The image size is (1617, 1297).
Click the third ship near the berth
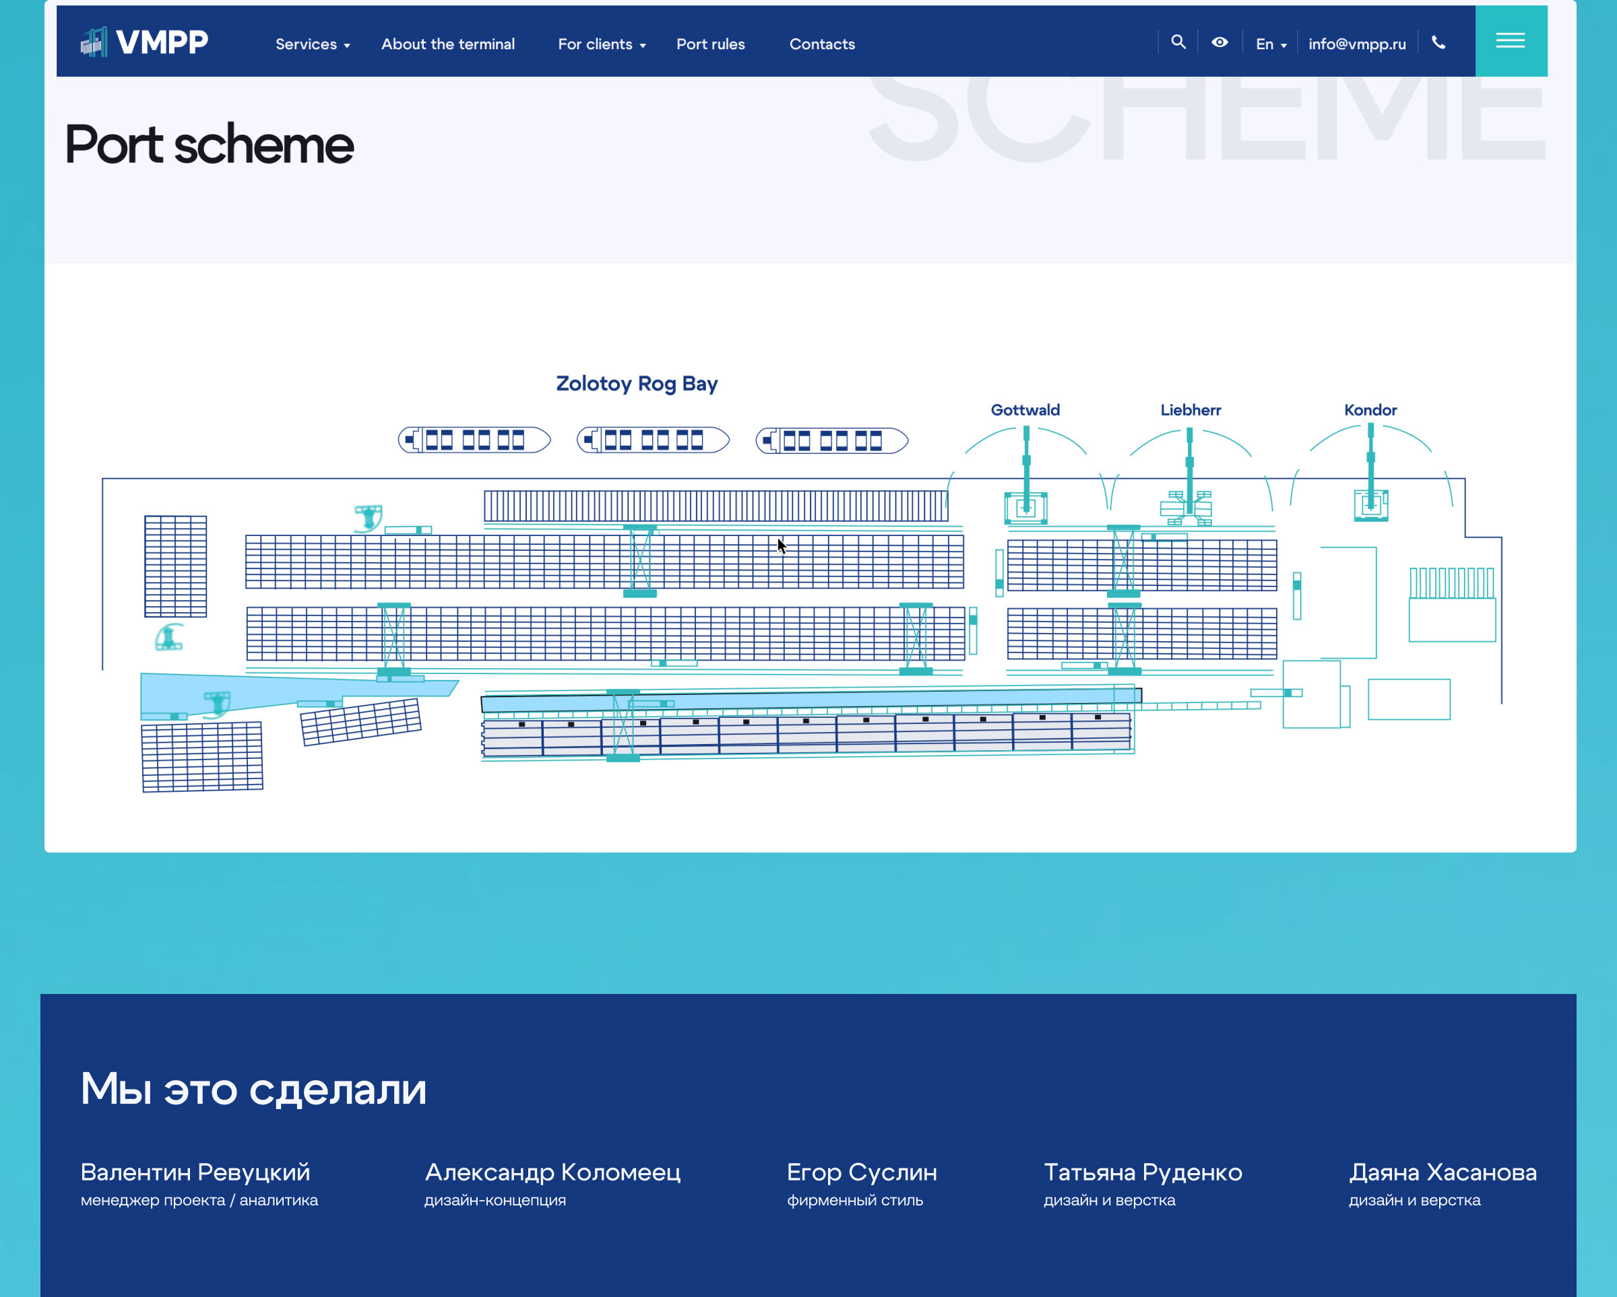pyautogui.click(x=832, y=441)
